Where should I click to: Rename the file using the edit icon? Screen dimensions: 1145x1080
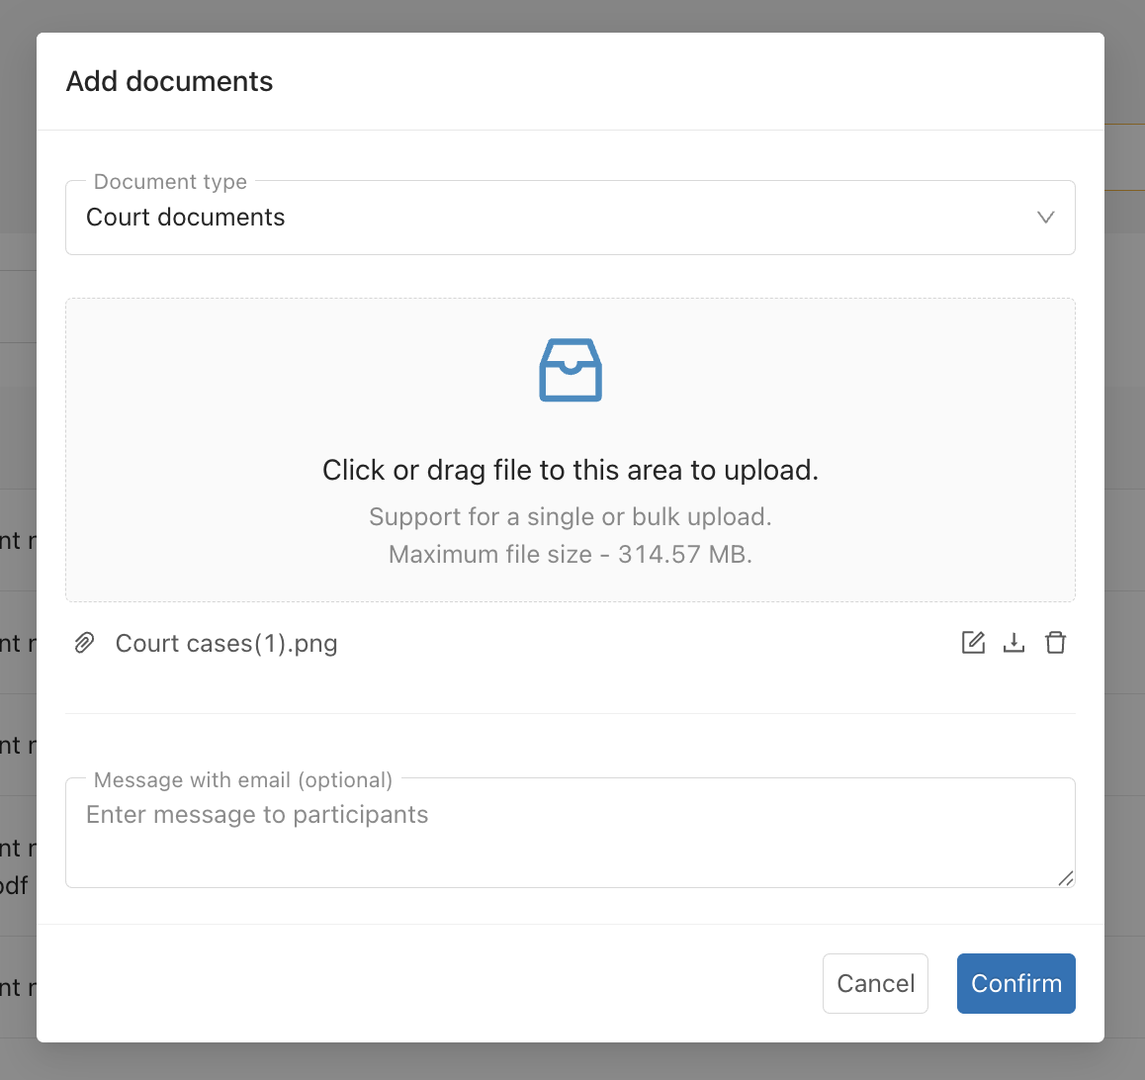(973, 643)
